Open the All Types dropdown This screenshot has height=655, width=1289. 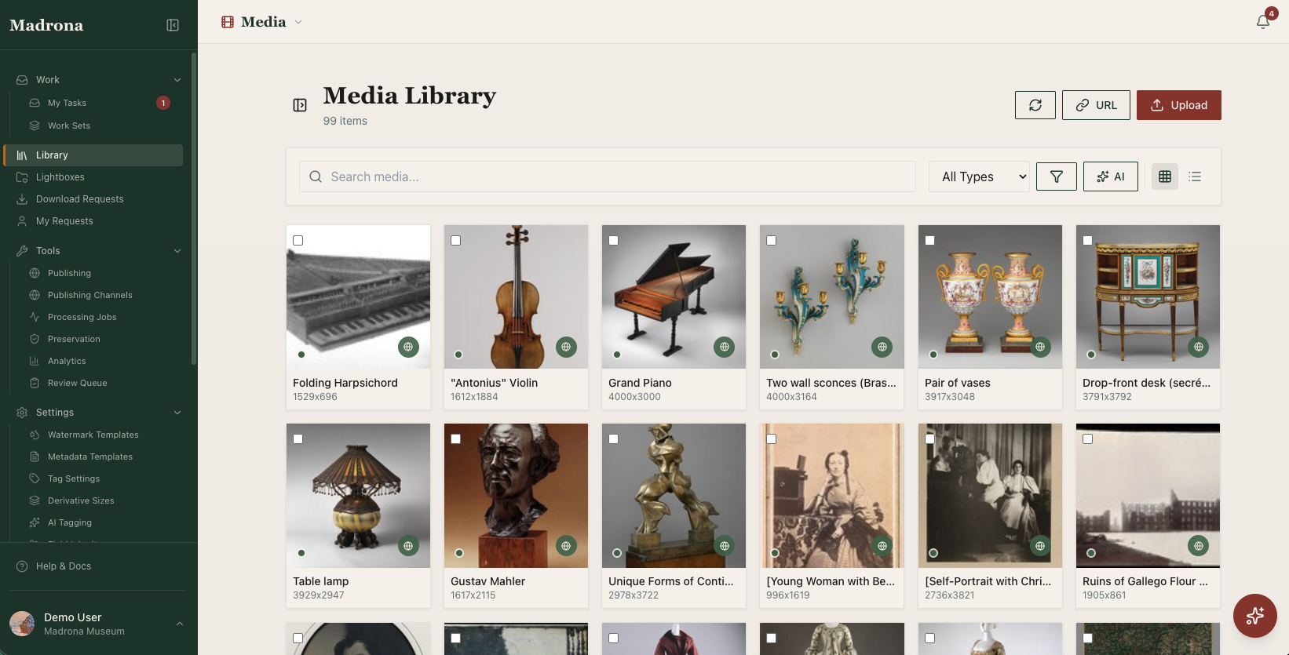pos(979,176)
